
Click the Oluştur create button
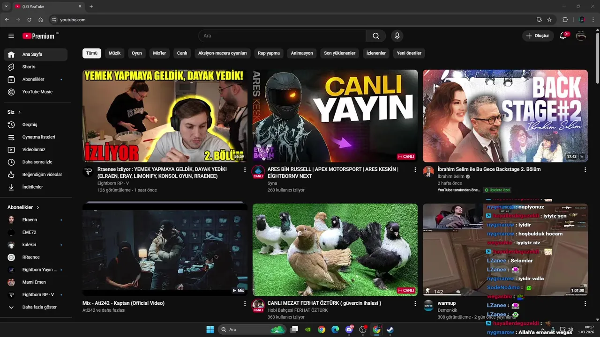pyautogui.click(x=538, y=36)
